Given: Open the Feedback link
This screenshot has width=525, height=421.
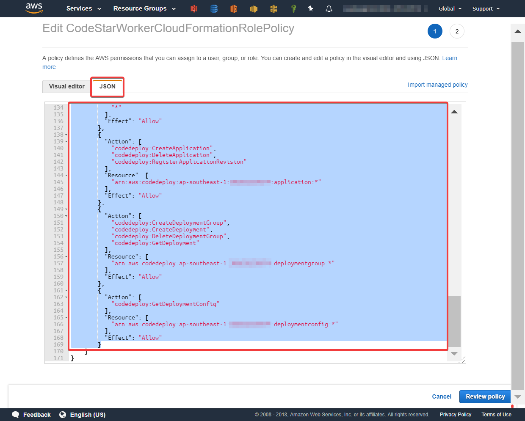Looking at the screenshot, I should tap(37, 415).
